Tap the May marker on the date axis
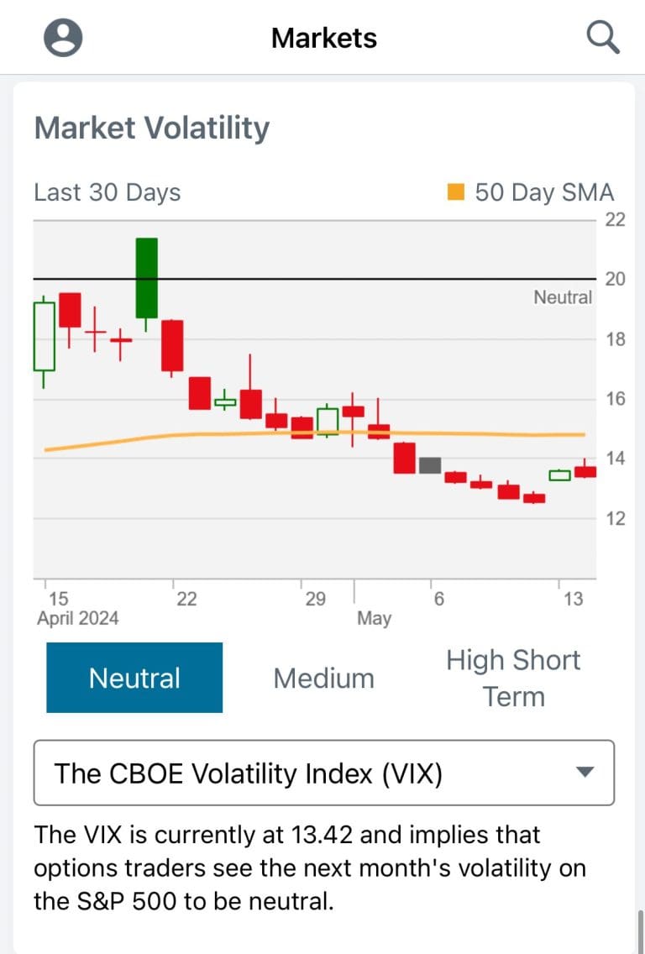The width and height of the screenshot is (645, 954). coord(374,618)
